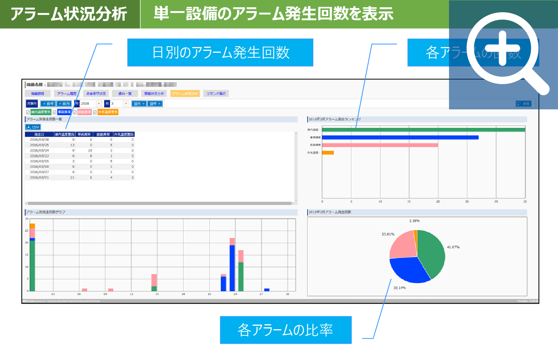
Task: Toggle the 外気温度警告 checkbox
Action: tap(95, 112)
